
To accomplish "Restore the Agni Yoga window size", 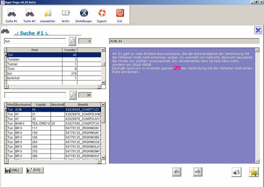I will pos(257,2).
